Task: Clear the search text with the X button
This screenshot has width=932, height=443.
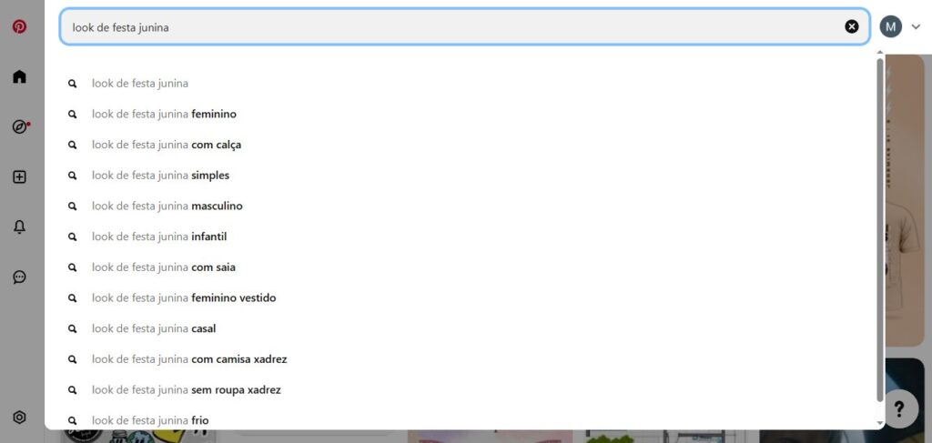Action: 852,26
